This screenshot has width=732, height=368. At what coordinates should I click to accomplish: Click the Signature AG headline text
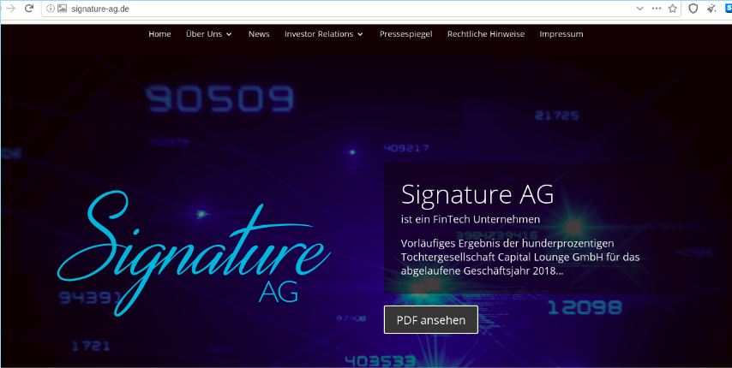tap(477, 193)
